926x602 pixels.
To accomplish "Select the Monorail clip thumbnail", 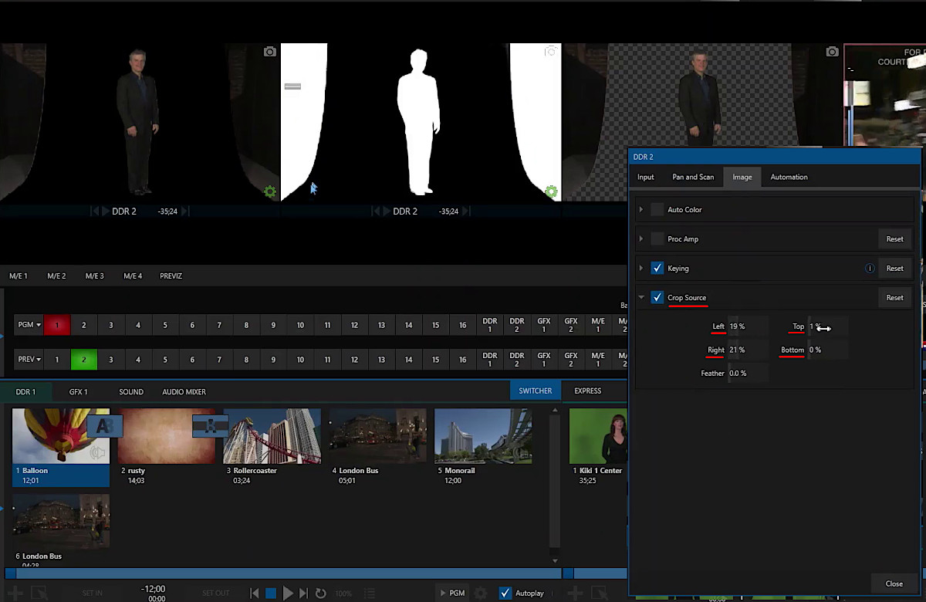I will coord(483,436).
